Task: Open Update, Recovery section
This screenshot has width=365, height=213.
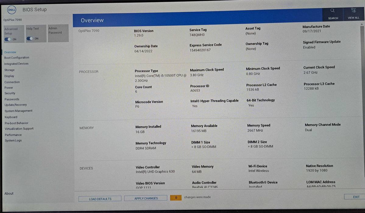Action: [16, 105]
